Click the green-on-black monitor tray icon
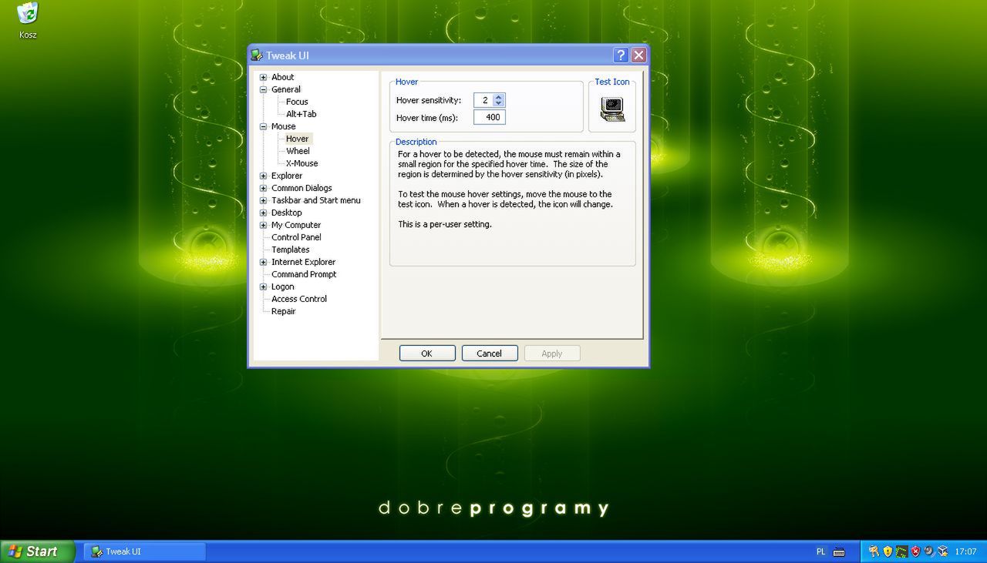The image size is (987, 563). click(901, 551)
